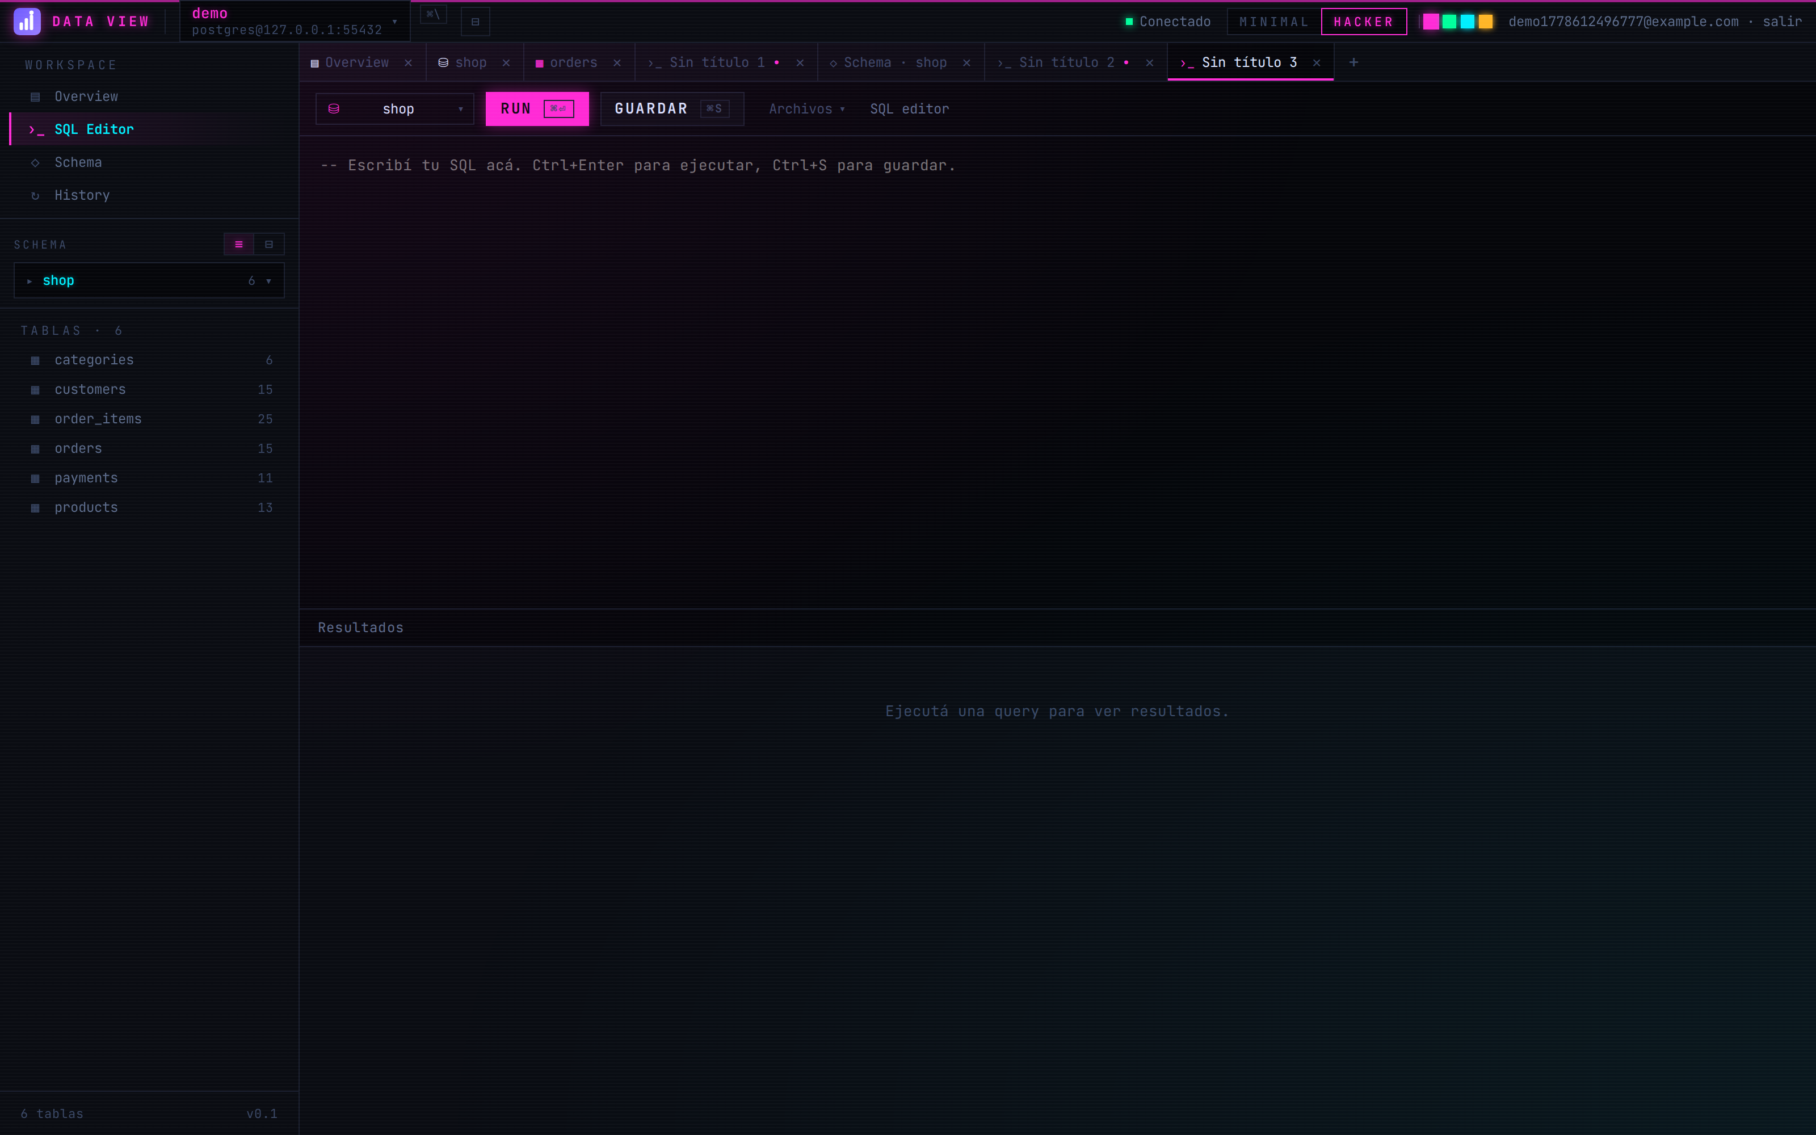Switch to the HACKER theme
Viewport: 1816px width, 1135px height.
tap(1364, 22)
